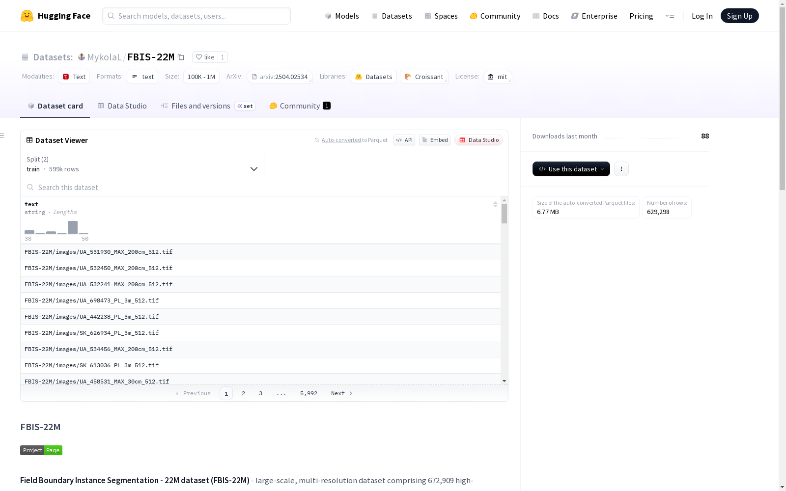
Task: Open Data Studio button in viewer
Action: [x=479, y=140]
